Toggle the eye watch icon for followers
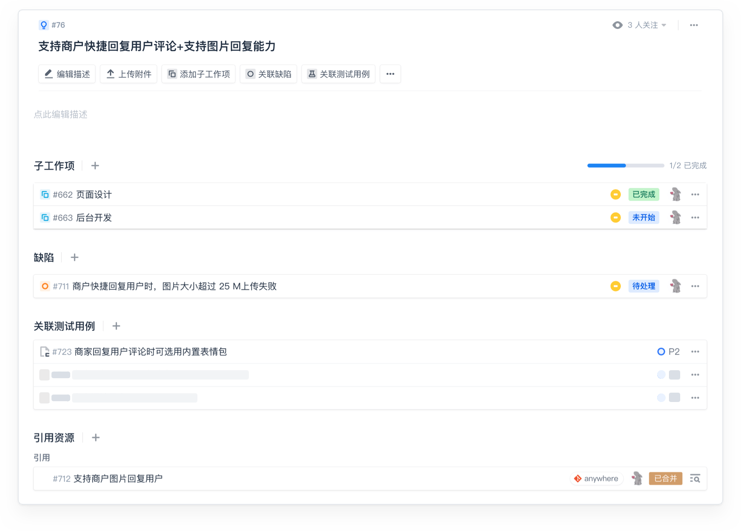This screenshot has width=741, height=531. pyautogui.click(x=617, y=25)
